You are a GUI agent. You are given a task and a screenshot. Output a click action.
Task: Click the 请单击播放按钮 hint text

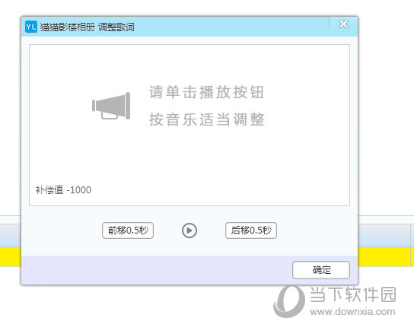click(x=207, y=92)
